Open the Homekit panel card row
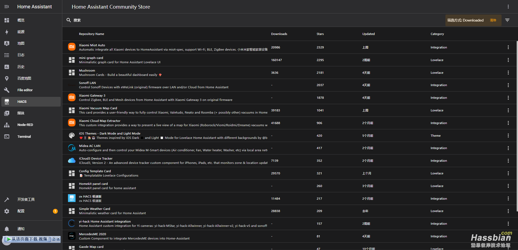Image resolution: width=518 pixels, height=250 pixels. coord(289,186)
